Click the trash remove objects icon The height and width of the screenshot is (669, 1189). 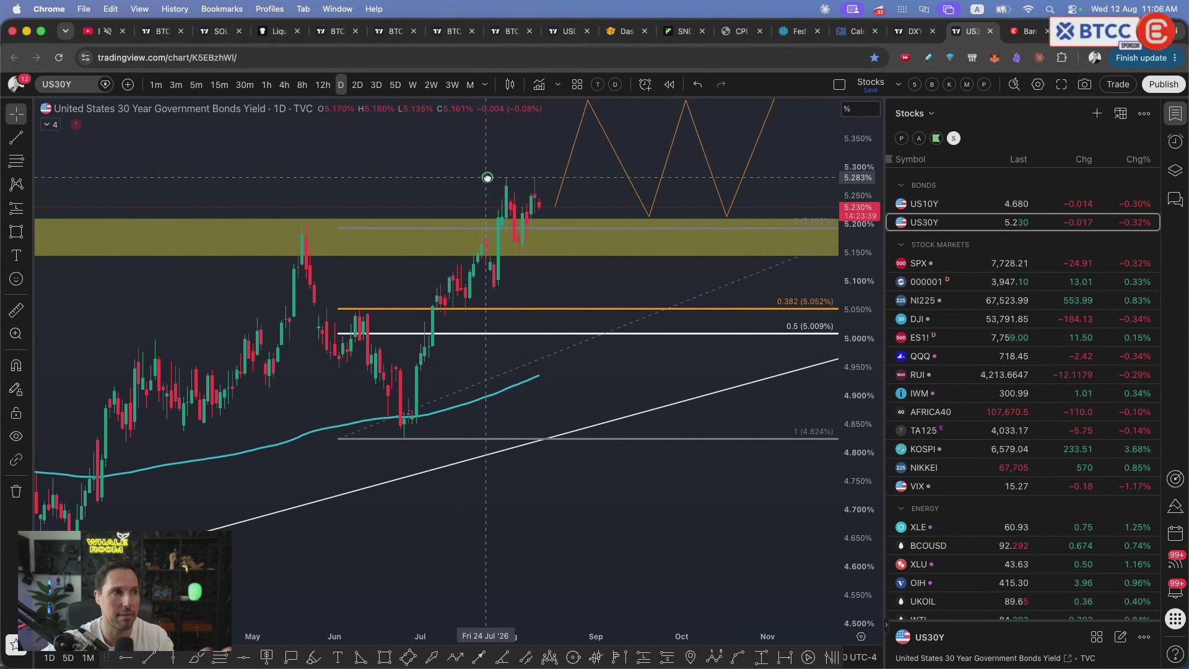tap(16, 491)
